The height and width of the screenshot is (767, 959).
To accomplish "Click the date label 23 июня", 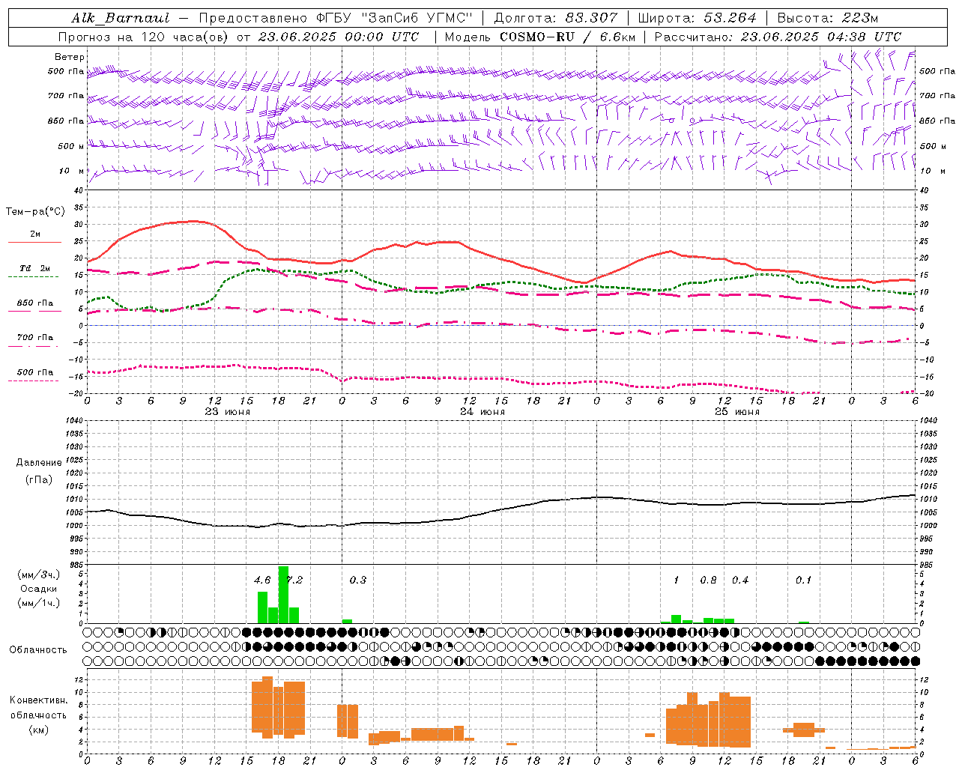I will [228, 411].
